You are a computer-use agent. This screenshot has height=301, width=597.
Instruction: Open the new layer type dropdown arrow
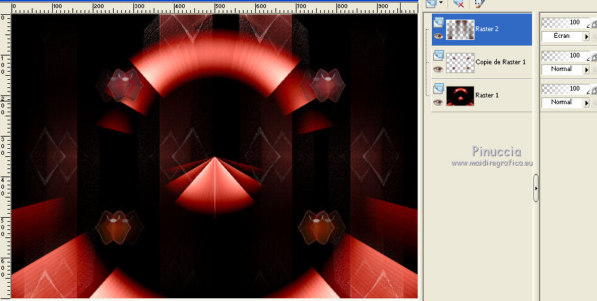[x=441, y=3]
